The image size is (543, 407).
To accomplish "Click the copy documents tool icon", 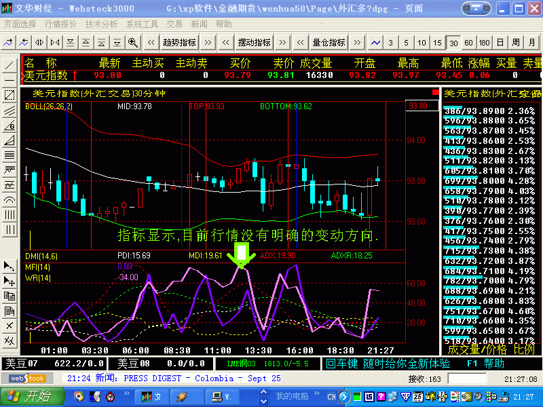I will pyautogui.click(x=10, y=296).
